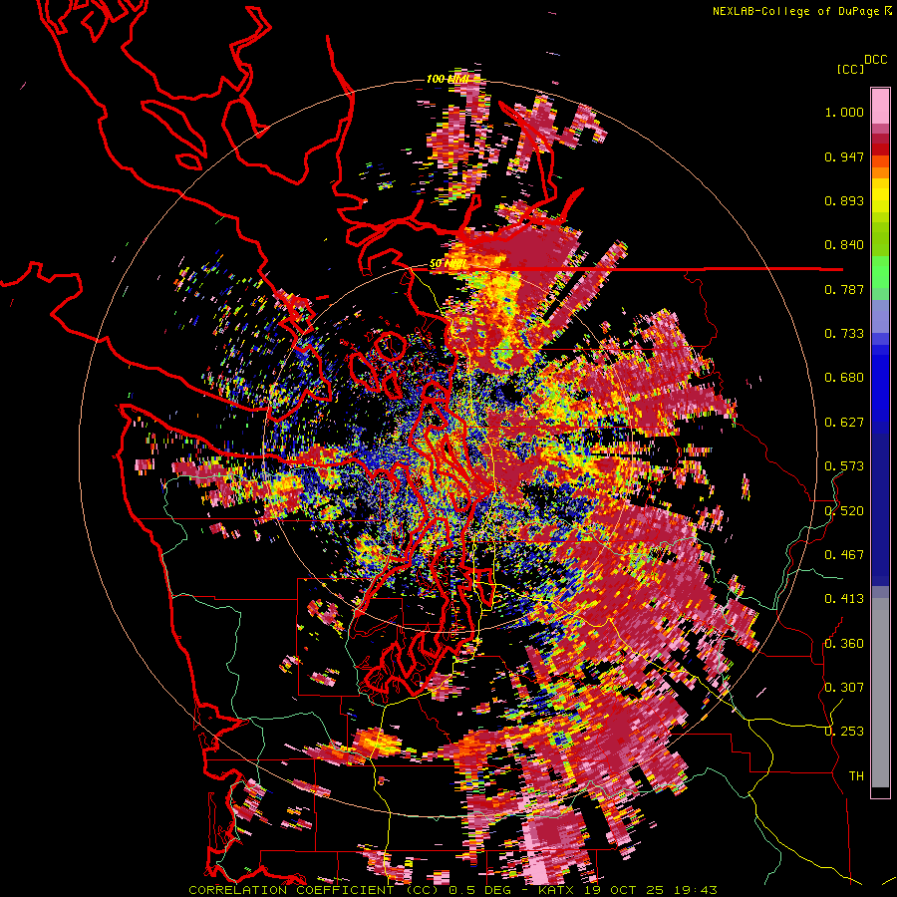
Task: Click the 0.733 scale value
Action: (x=844, y=334)
